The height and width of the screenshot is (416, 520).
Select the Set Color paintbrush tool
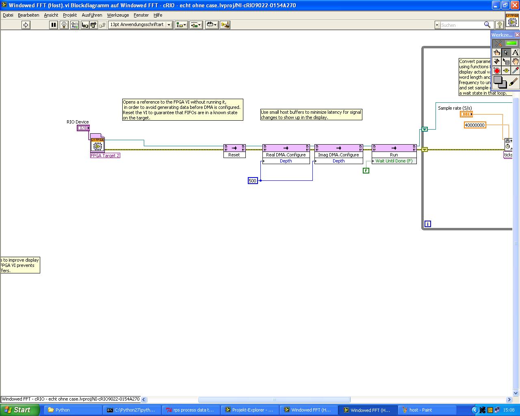514,82
